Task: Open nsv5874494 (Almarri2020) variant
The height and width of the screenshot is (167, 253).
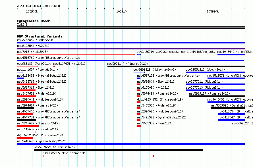Action: coord(157,93)
